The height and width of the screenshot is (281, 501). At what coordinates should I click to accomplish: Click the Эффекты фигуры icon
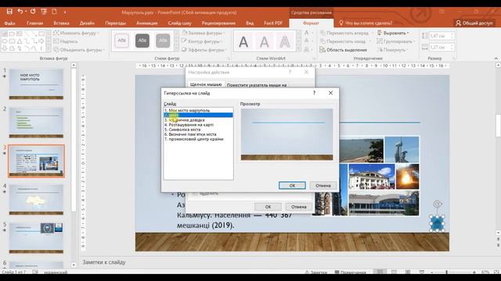185,50
